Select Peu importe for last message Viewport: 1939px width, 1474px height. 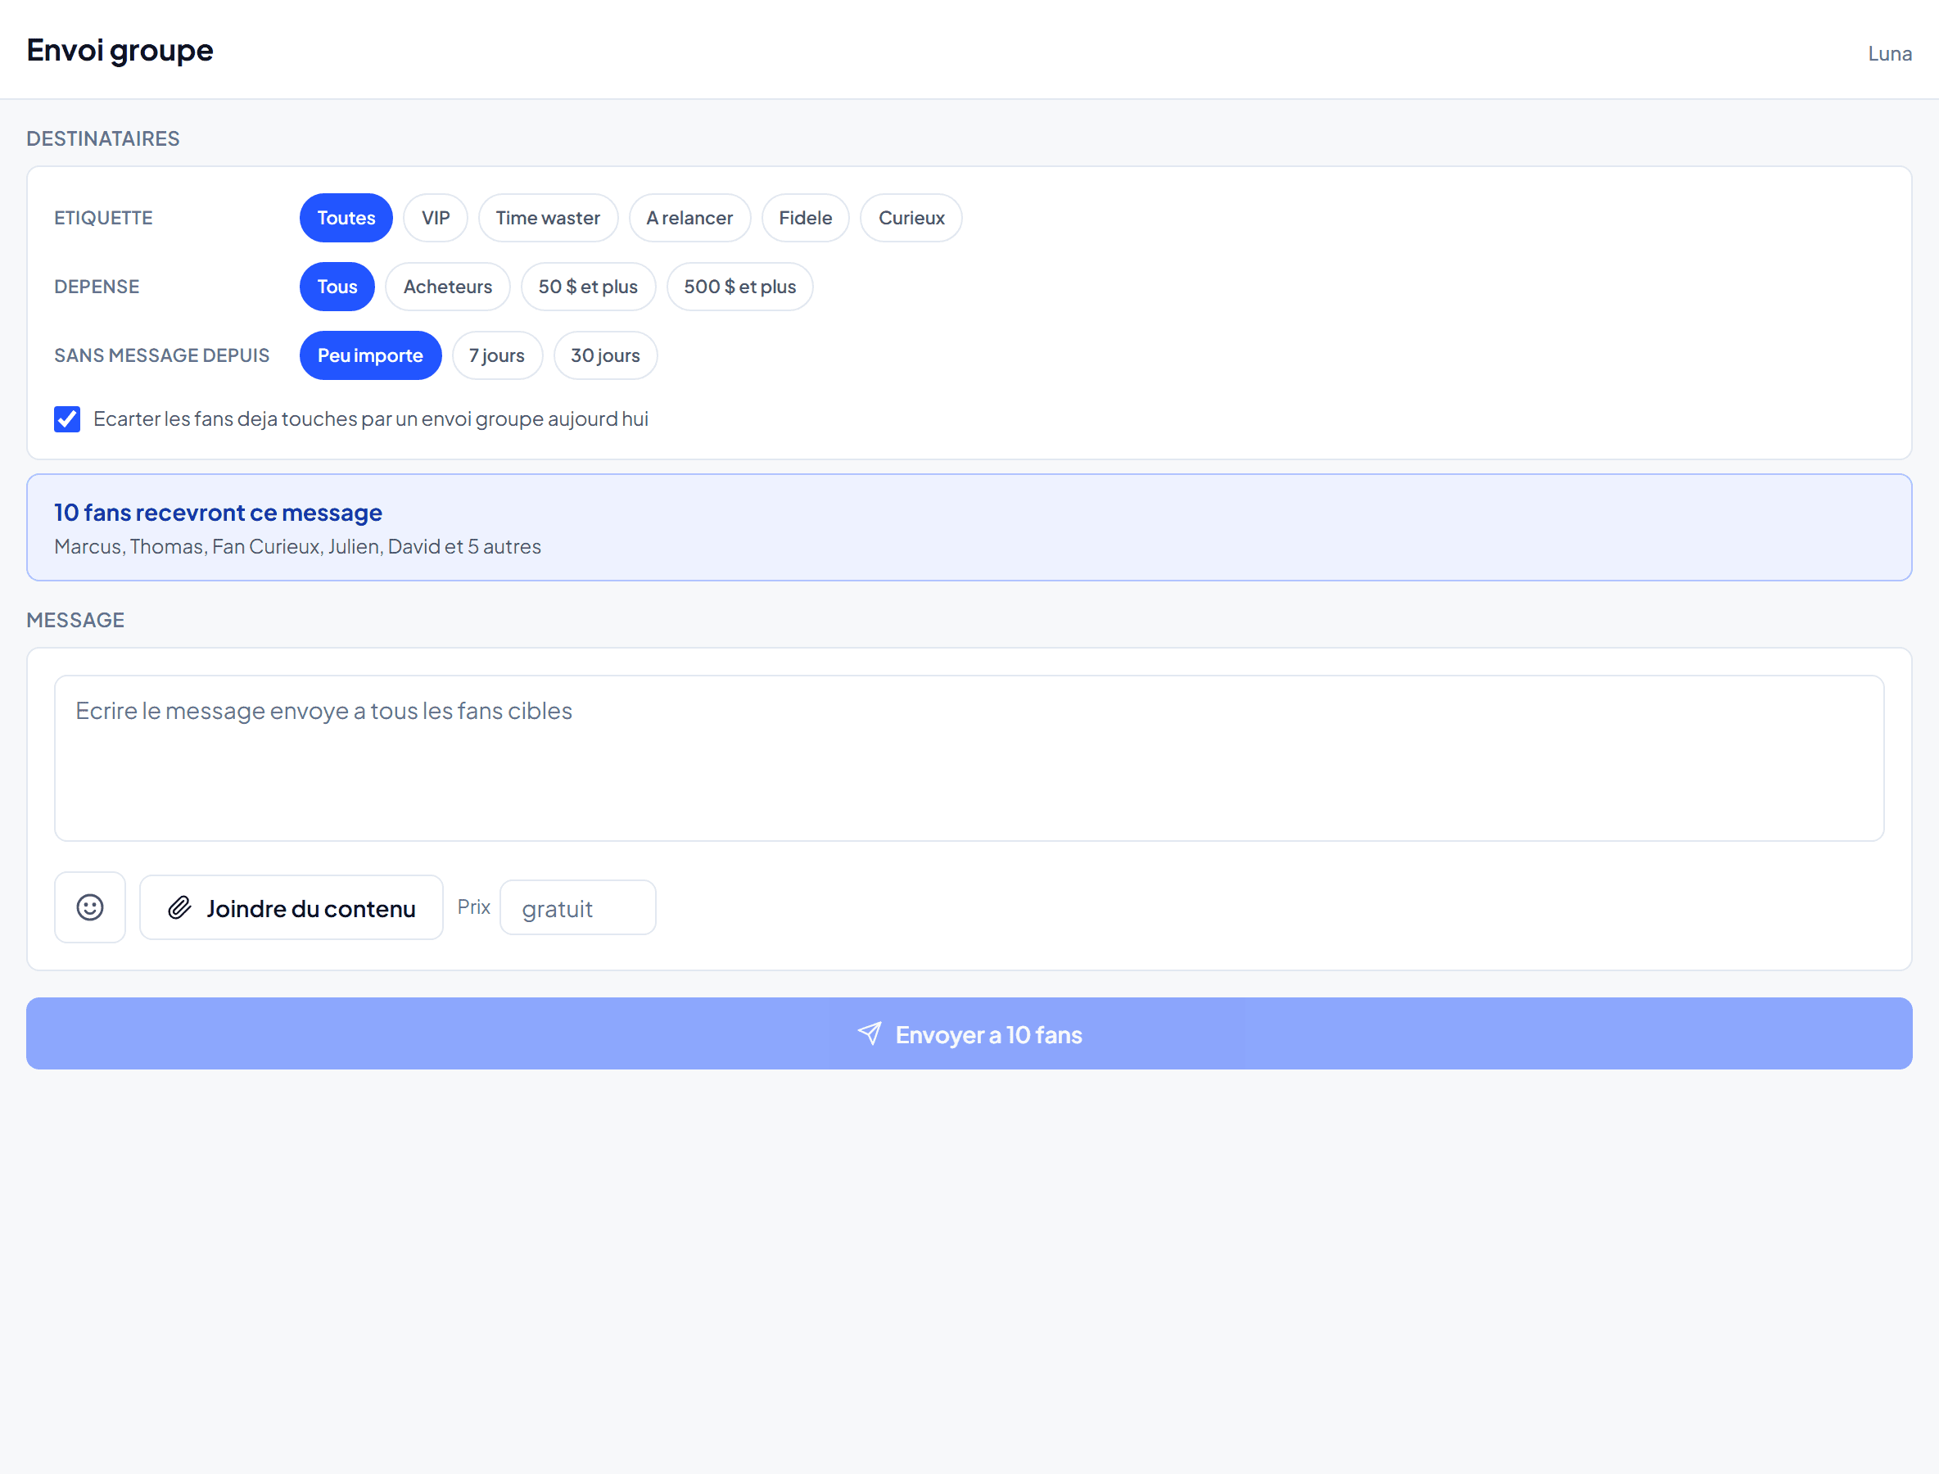tap(370, 355)
